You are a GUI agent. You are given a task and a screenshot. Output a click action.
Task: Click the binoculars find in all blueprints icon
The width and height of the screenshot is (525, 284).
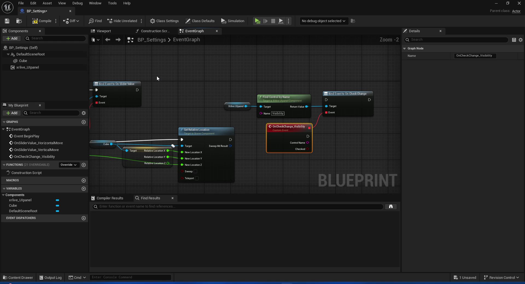(x=391, y=207)
